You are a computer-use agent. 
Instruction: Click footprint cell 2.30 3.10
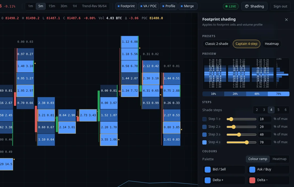(x=151, y=78)
